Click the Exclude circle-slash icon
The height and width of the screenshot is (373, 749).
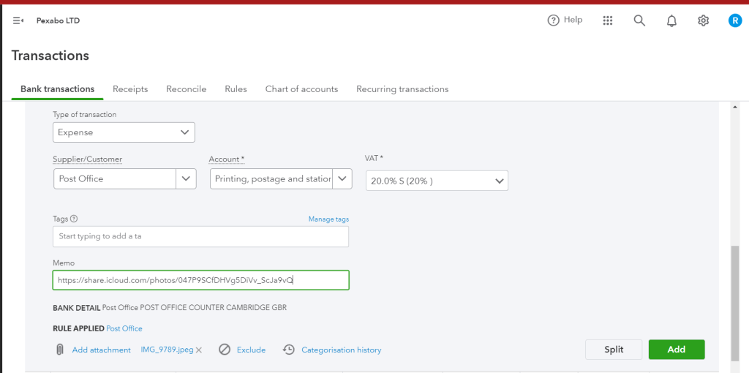[225, 350]
